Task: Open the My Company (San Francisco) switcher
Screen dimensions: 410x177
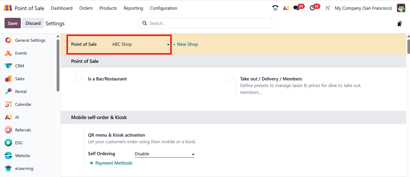Action: pos(363,8)
